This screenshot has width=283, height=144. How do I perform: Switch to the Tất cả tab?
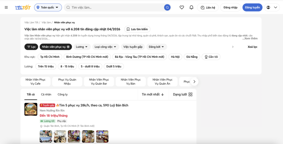click(31, 95)
